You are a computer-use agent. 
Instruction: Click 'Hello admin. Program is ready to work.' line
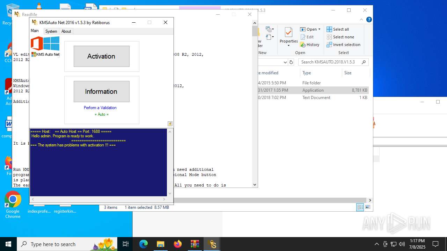(x=63, y=136)
